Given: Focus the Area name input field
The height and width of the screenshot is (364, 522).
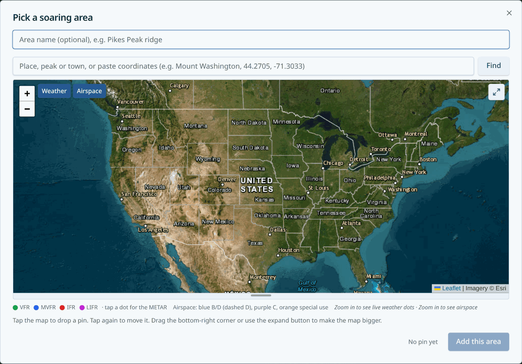Looking at the screenshot, I should tap(261, 39).
